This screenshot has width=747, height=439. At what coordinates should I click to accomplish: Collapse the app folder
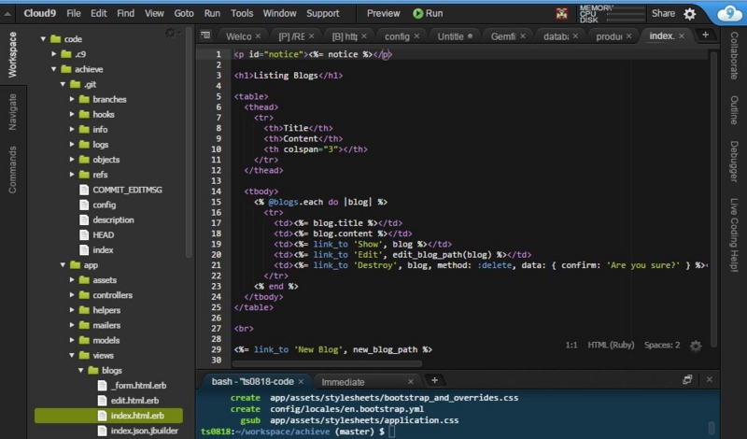63,265
